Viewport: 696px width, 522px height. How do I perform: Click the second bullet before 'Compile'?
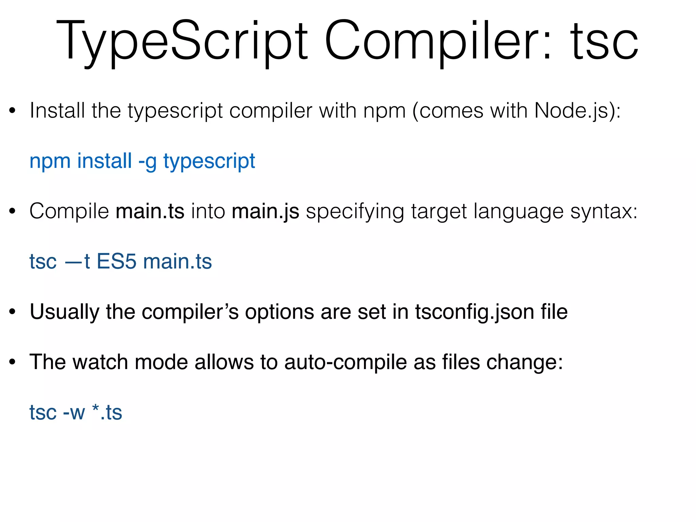point(13,211)
